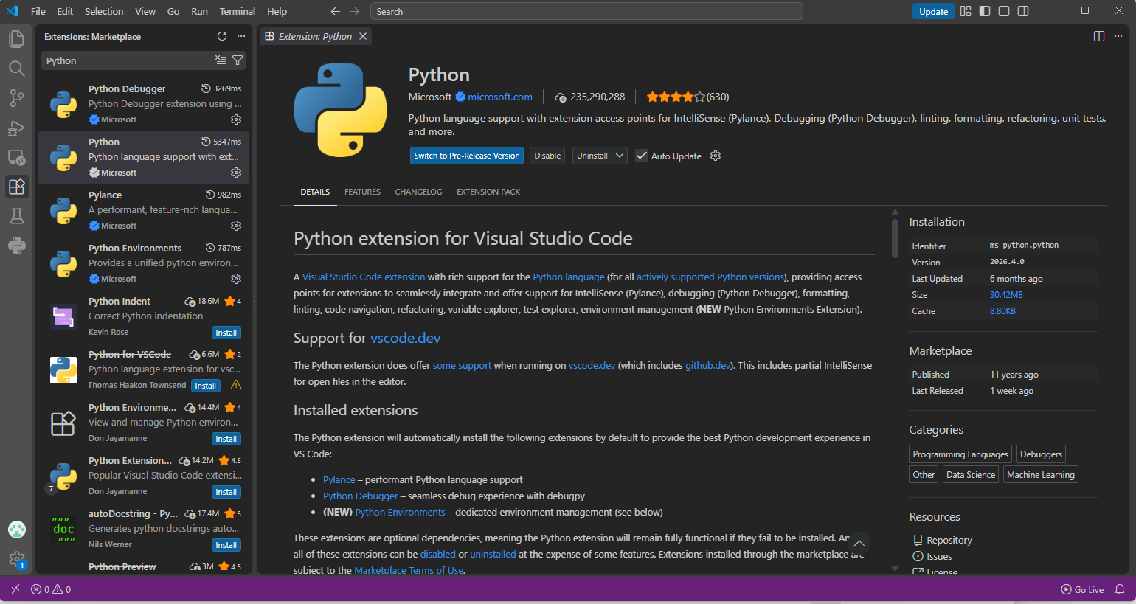Clear extensions search results

click(x=221, y=60)
